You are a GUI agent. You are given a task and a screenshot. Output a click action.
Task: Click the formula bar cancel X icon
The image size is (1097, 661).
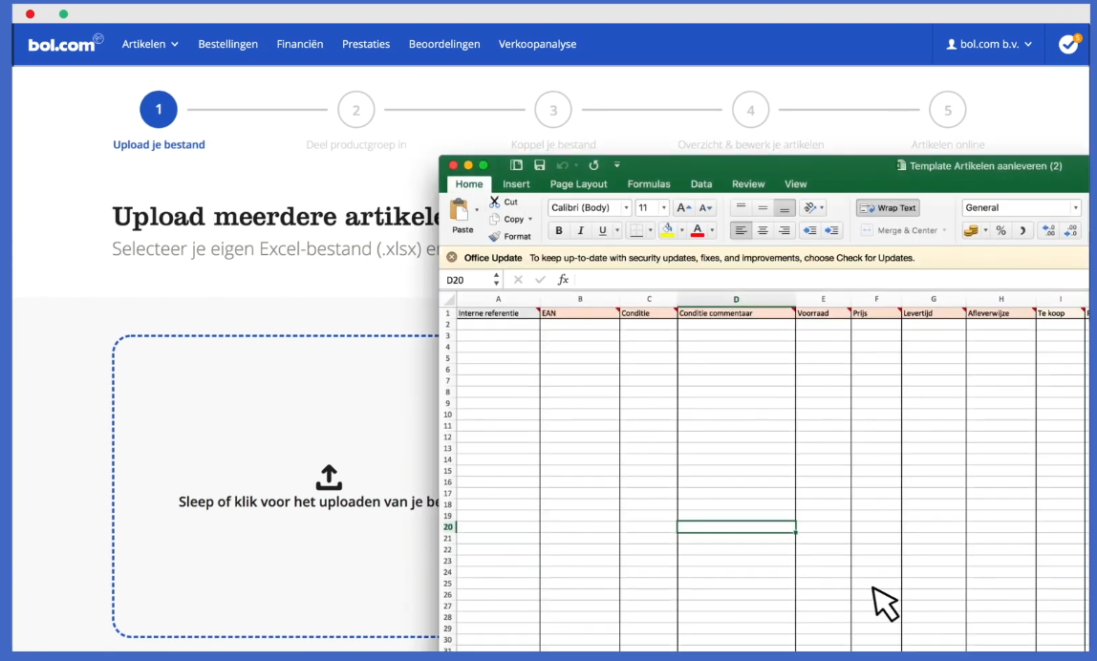point(518,280)
